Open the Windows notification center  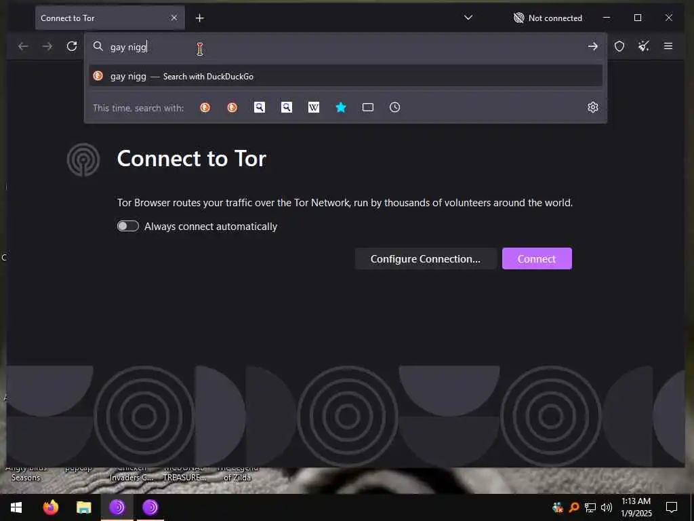[x=672, y=507]
